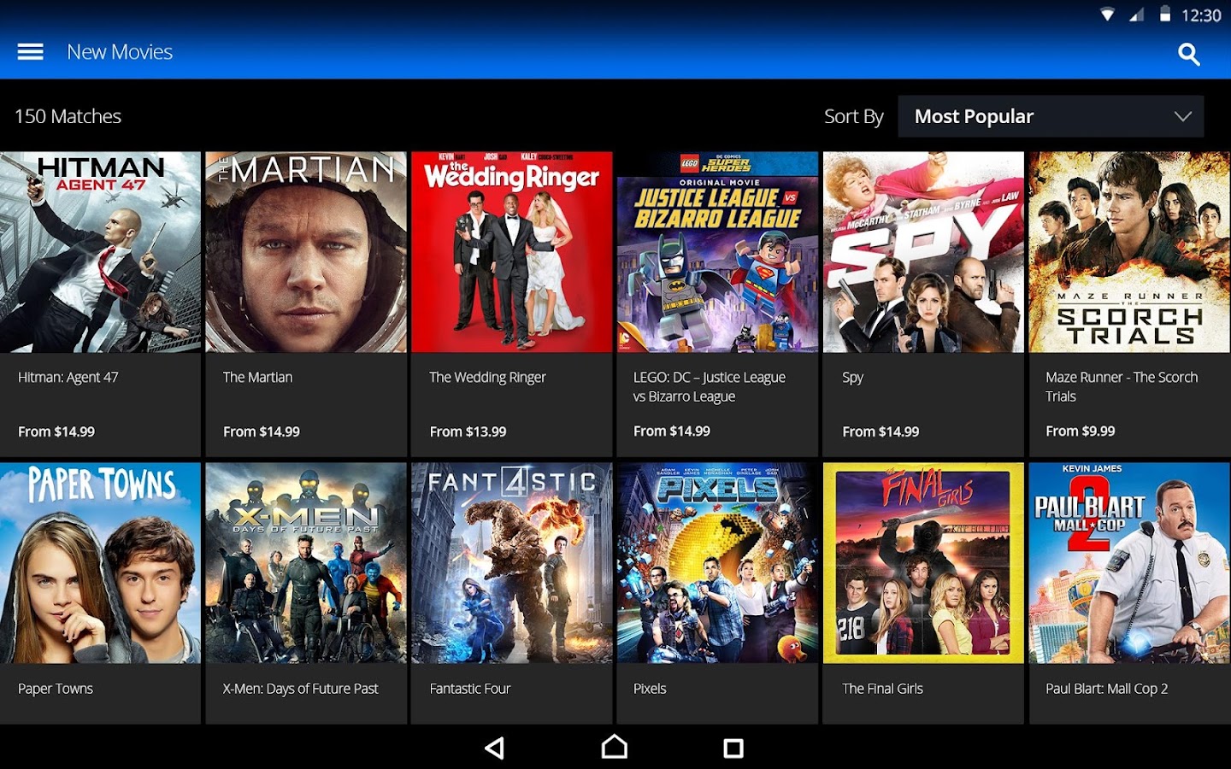
Task: Click the 'New Movies' page title
Action: pos(120,52)
